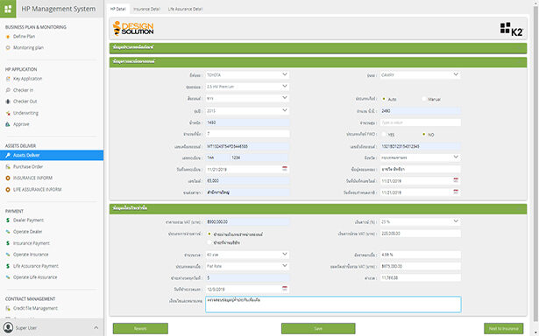
Task: Click the green Rework button
Action: (x=140, y=328)
